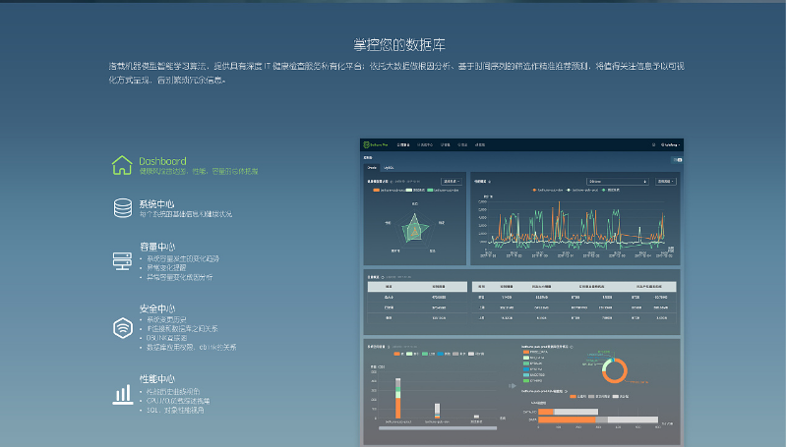The image size is (787, 447).
Task: Click the green logo in dashboard header
Action: 369,144
